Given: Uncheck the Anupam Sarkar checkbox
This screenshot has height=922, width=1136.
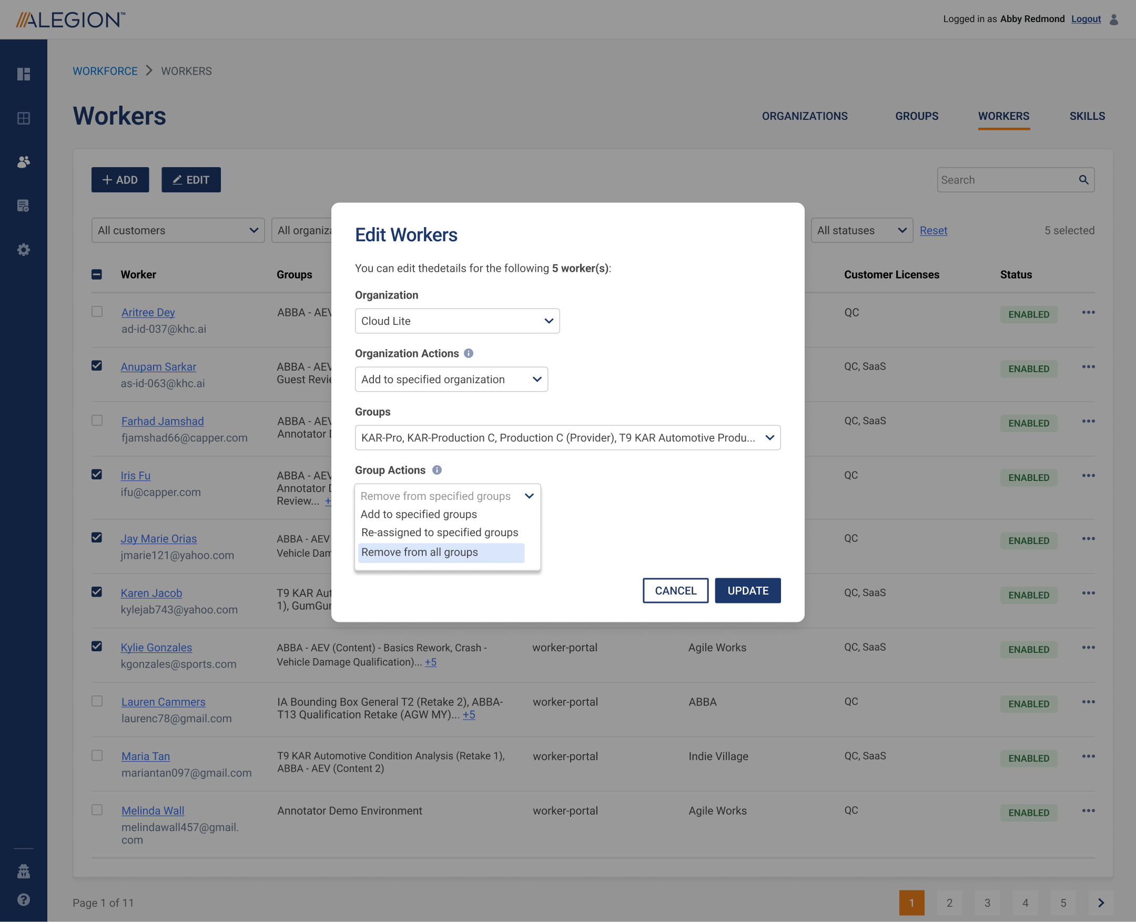Looking at the screenshot, I should tap(97, 366).
